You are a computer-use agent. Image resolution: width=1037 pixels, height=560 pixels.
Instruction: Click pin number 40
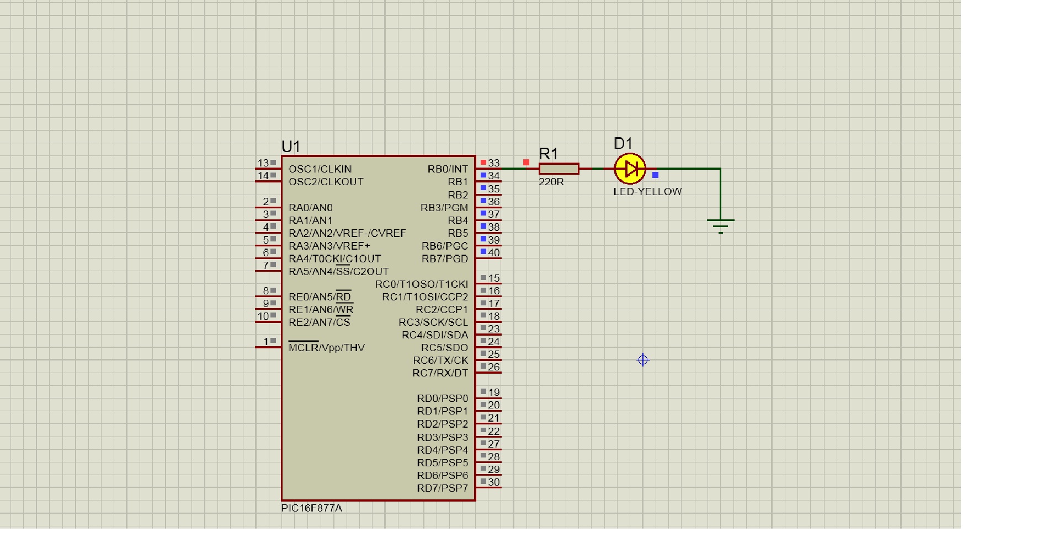(494, 253)
